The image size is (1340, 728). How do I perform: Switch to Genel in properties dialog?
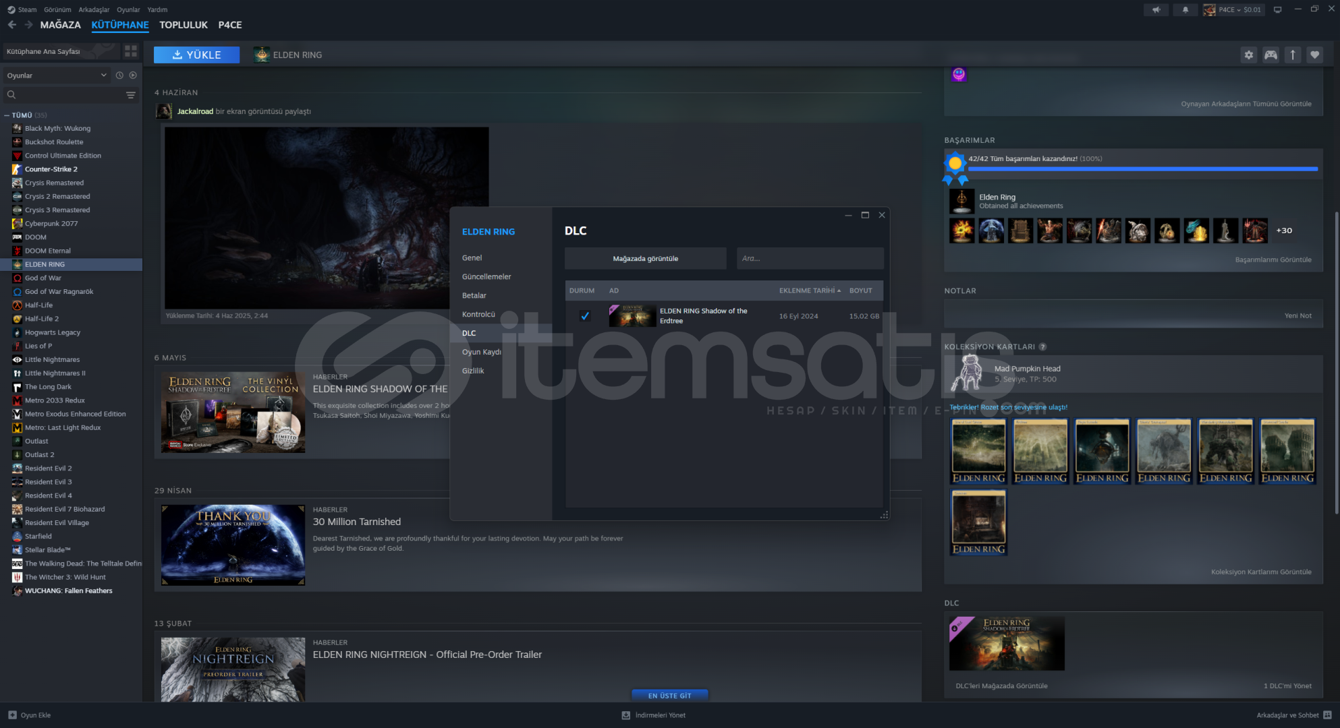(x=472, y=258)
